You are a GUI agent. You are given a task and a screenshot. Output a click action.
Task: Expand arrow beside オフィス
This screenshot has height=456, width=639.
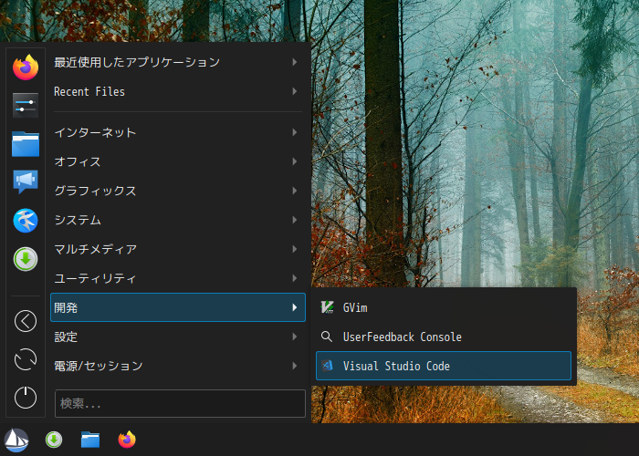pos(295,161)
